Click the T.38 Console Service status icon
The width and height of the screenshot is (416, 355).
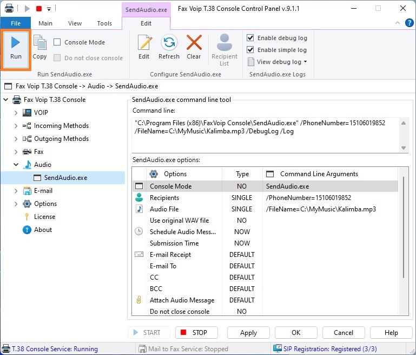click(x=6, y=348)
